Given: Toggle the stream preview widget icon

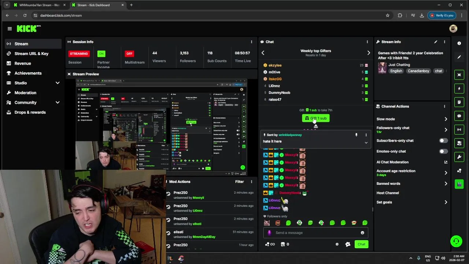Looking at the screenshot, I should (x=459, y=75).
